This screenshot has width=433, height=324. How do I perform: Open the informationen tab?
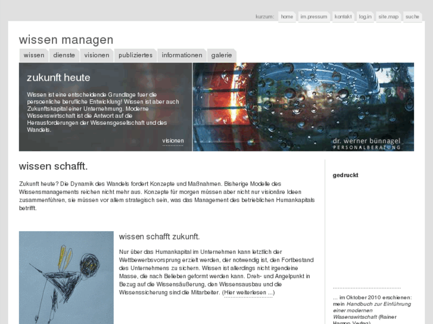(182, 55)
